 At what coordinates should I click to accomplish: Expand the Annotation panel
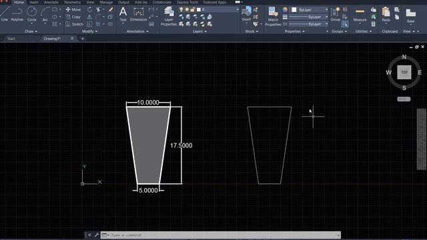point(137,31)
